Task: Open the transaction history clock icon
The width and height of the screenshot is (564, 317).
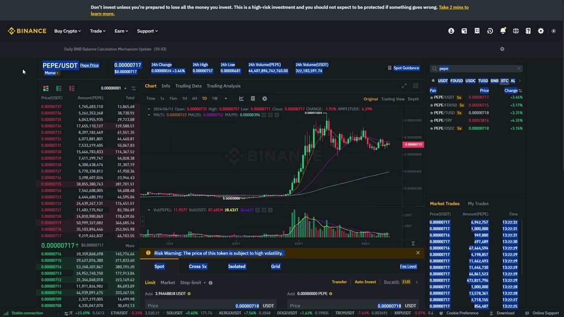Action: [490, 31]
